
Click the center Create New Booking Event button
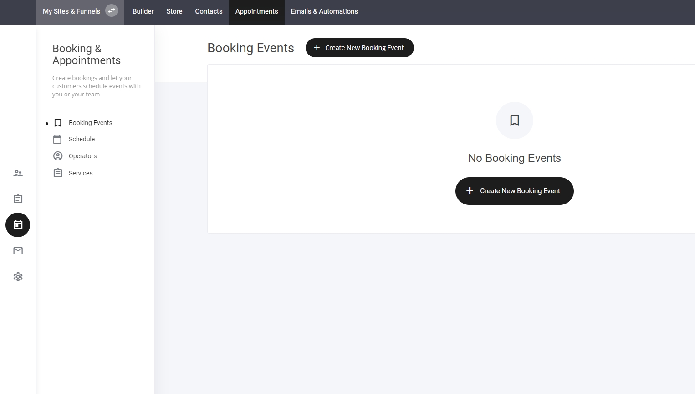coord(515,191)
